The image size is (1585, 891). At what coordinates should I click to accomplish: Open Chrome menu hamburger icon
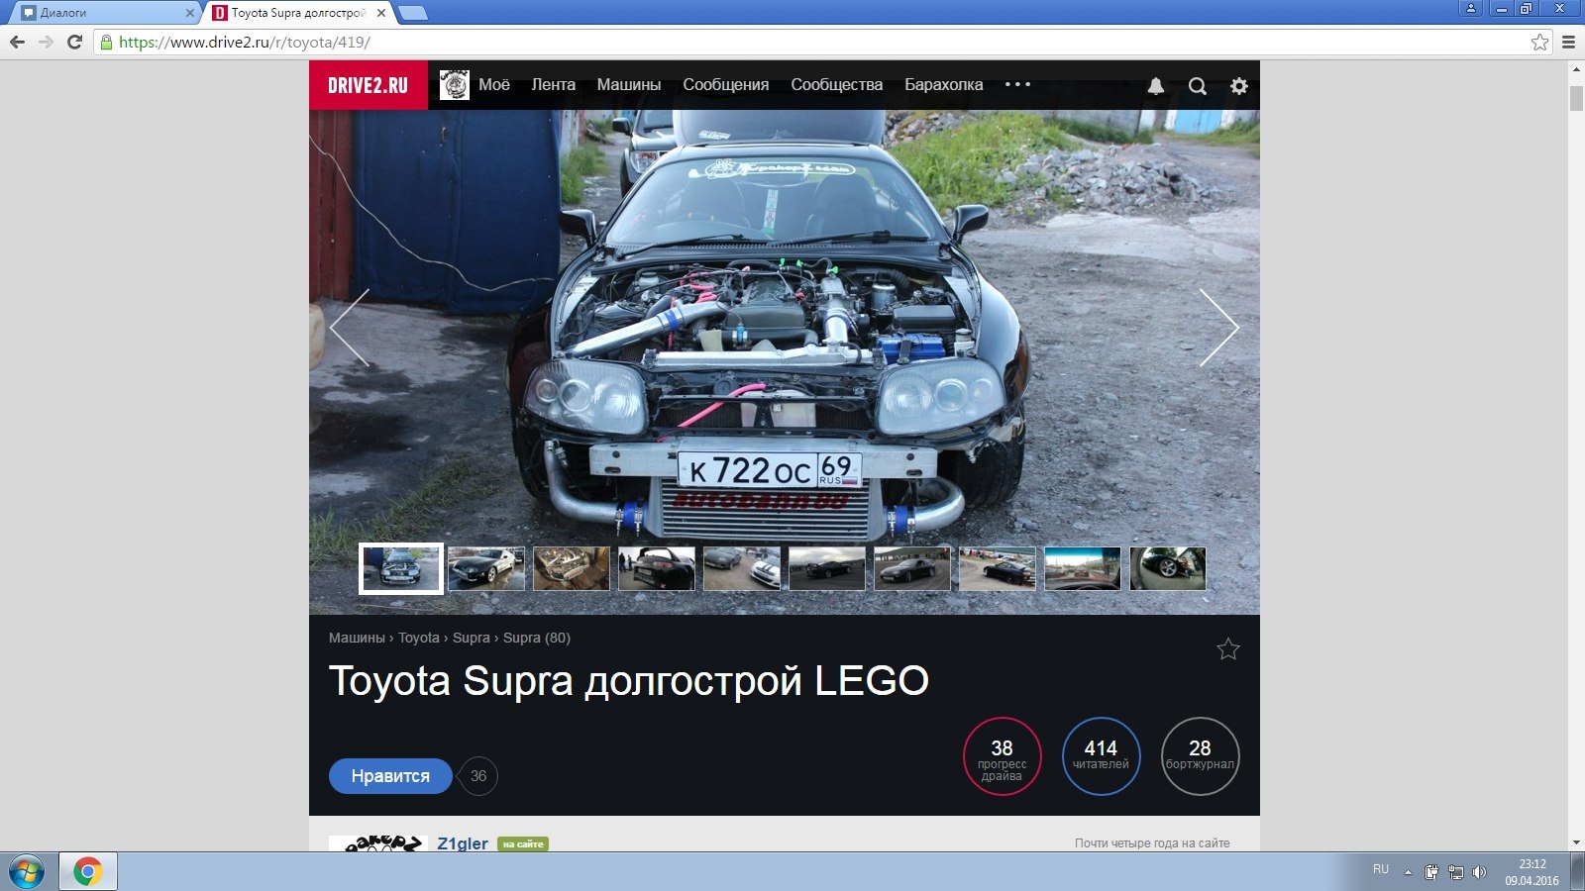click(1568, 42)
